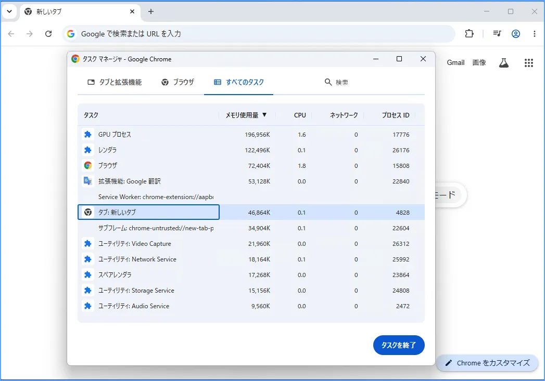
Task: Click the 72,404K memory value
Action: click(259, 166)
